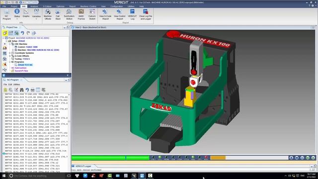Click the rightmost icon in NC Program toolbar

43,89
